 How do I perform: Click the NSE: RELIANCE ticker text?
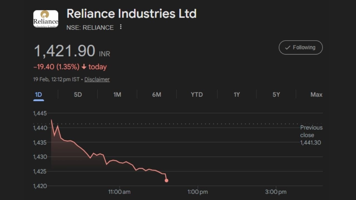[90, 27]
